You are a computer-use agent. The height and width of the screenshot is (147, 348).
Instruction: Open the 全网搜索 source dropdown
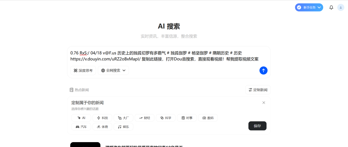113,70
